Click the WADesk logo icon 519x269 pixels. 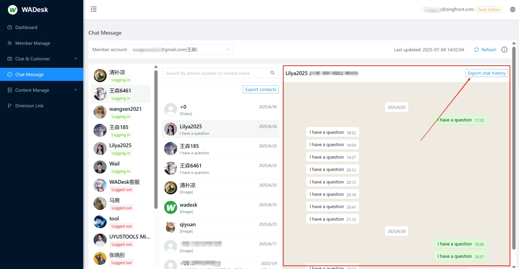tap(13, 10)
